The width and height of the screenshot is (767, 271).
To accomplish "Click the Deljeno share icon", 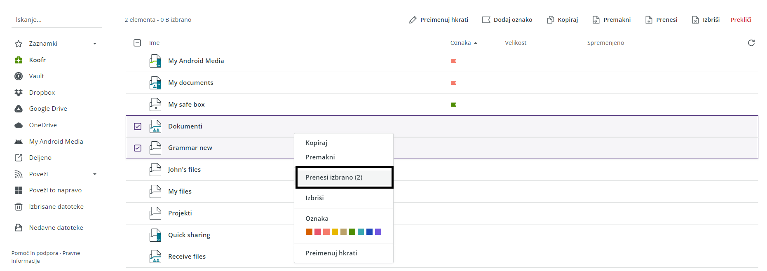I will [19, 158].
